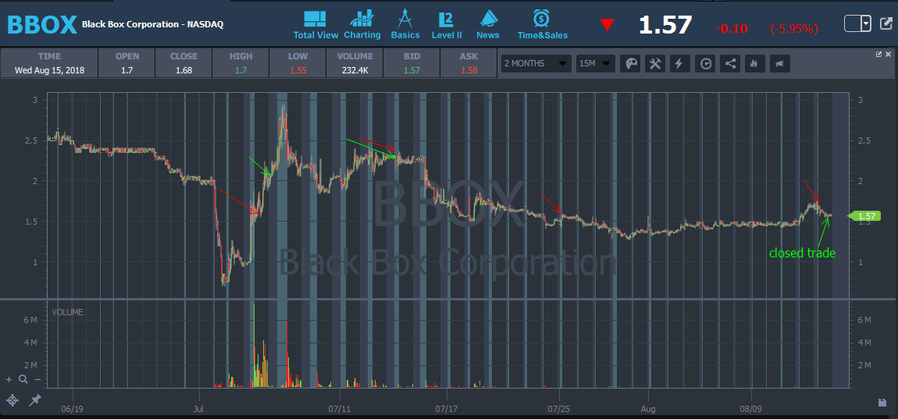
Task: Click the 07/11 date axis label
Action: (340, 410)
